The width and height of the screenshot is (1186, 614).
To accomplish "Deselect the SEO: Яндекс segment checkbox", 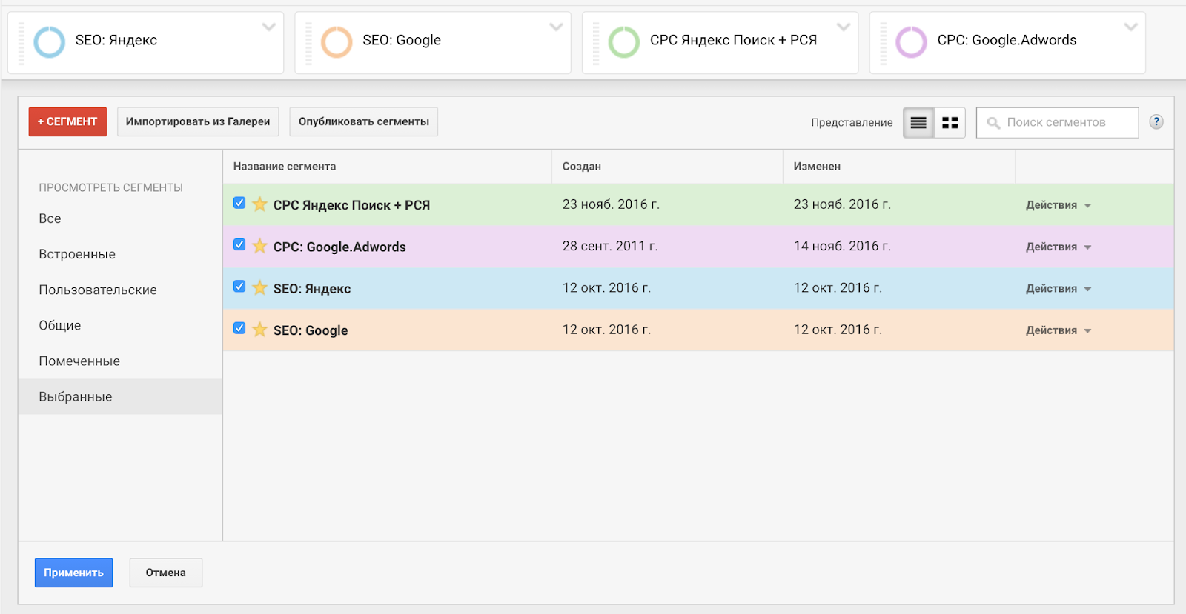I will (239, 287).
